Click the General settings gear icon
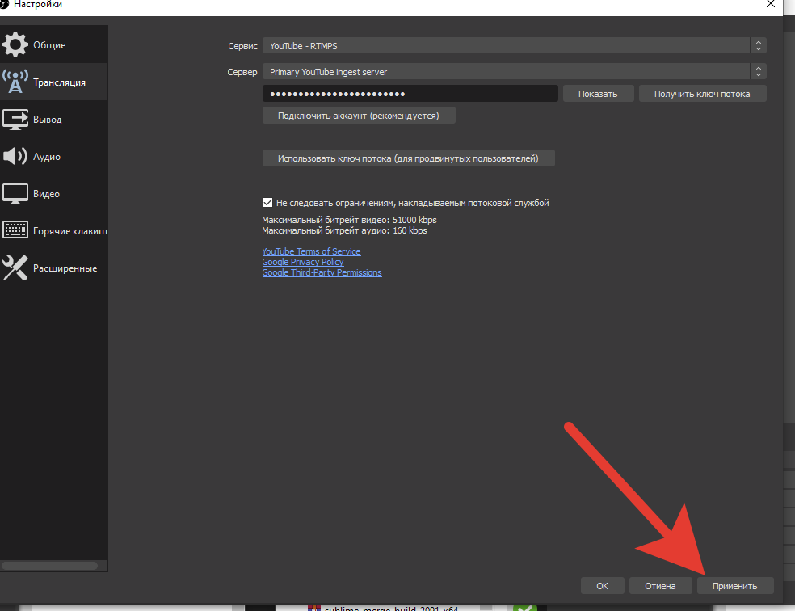 pyautogui.click(x=15, y=45)
